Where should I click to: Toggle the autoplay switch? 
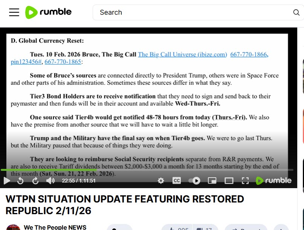pyautogui.click(x=194, y=181)
